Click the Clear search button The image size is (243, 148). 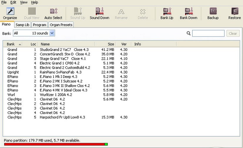pos(233,33)
